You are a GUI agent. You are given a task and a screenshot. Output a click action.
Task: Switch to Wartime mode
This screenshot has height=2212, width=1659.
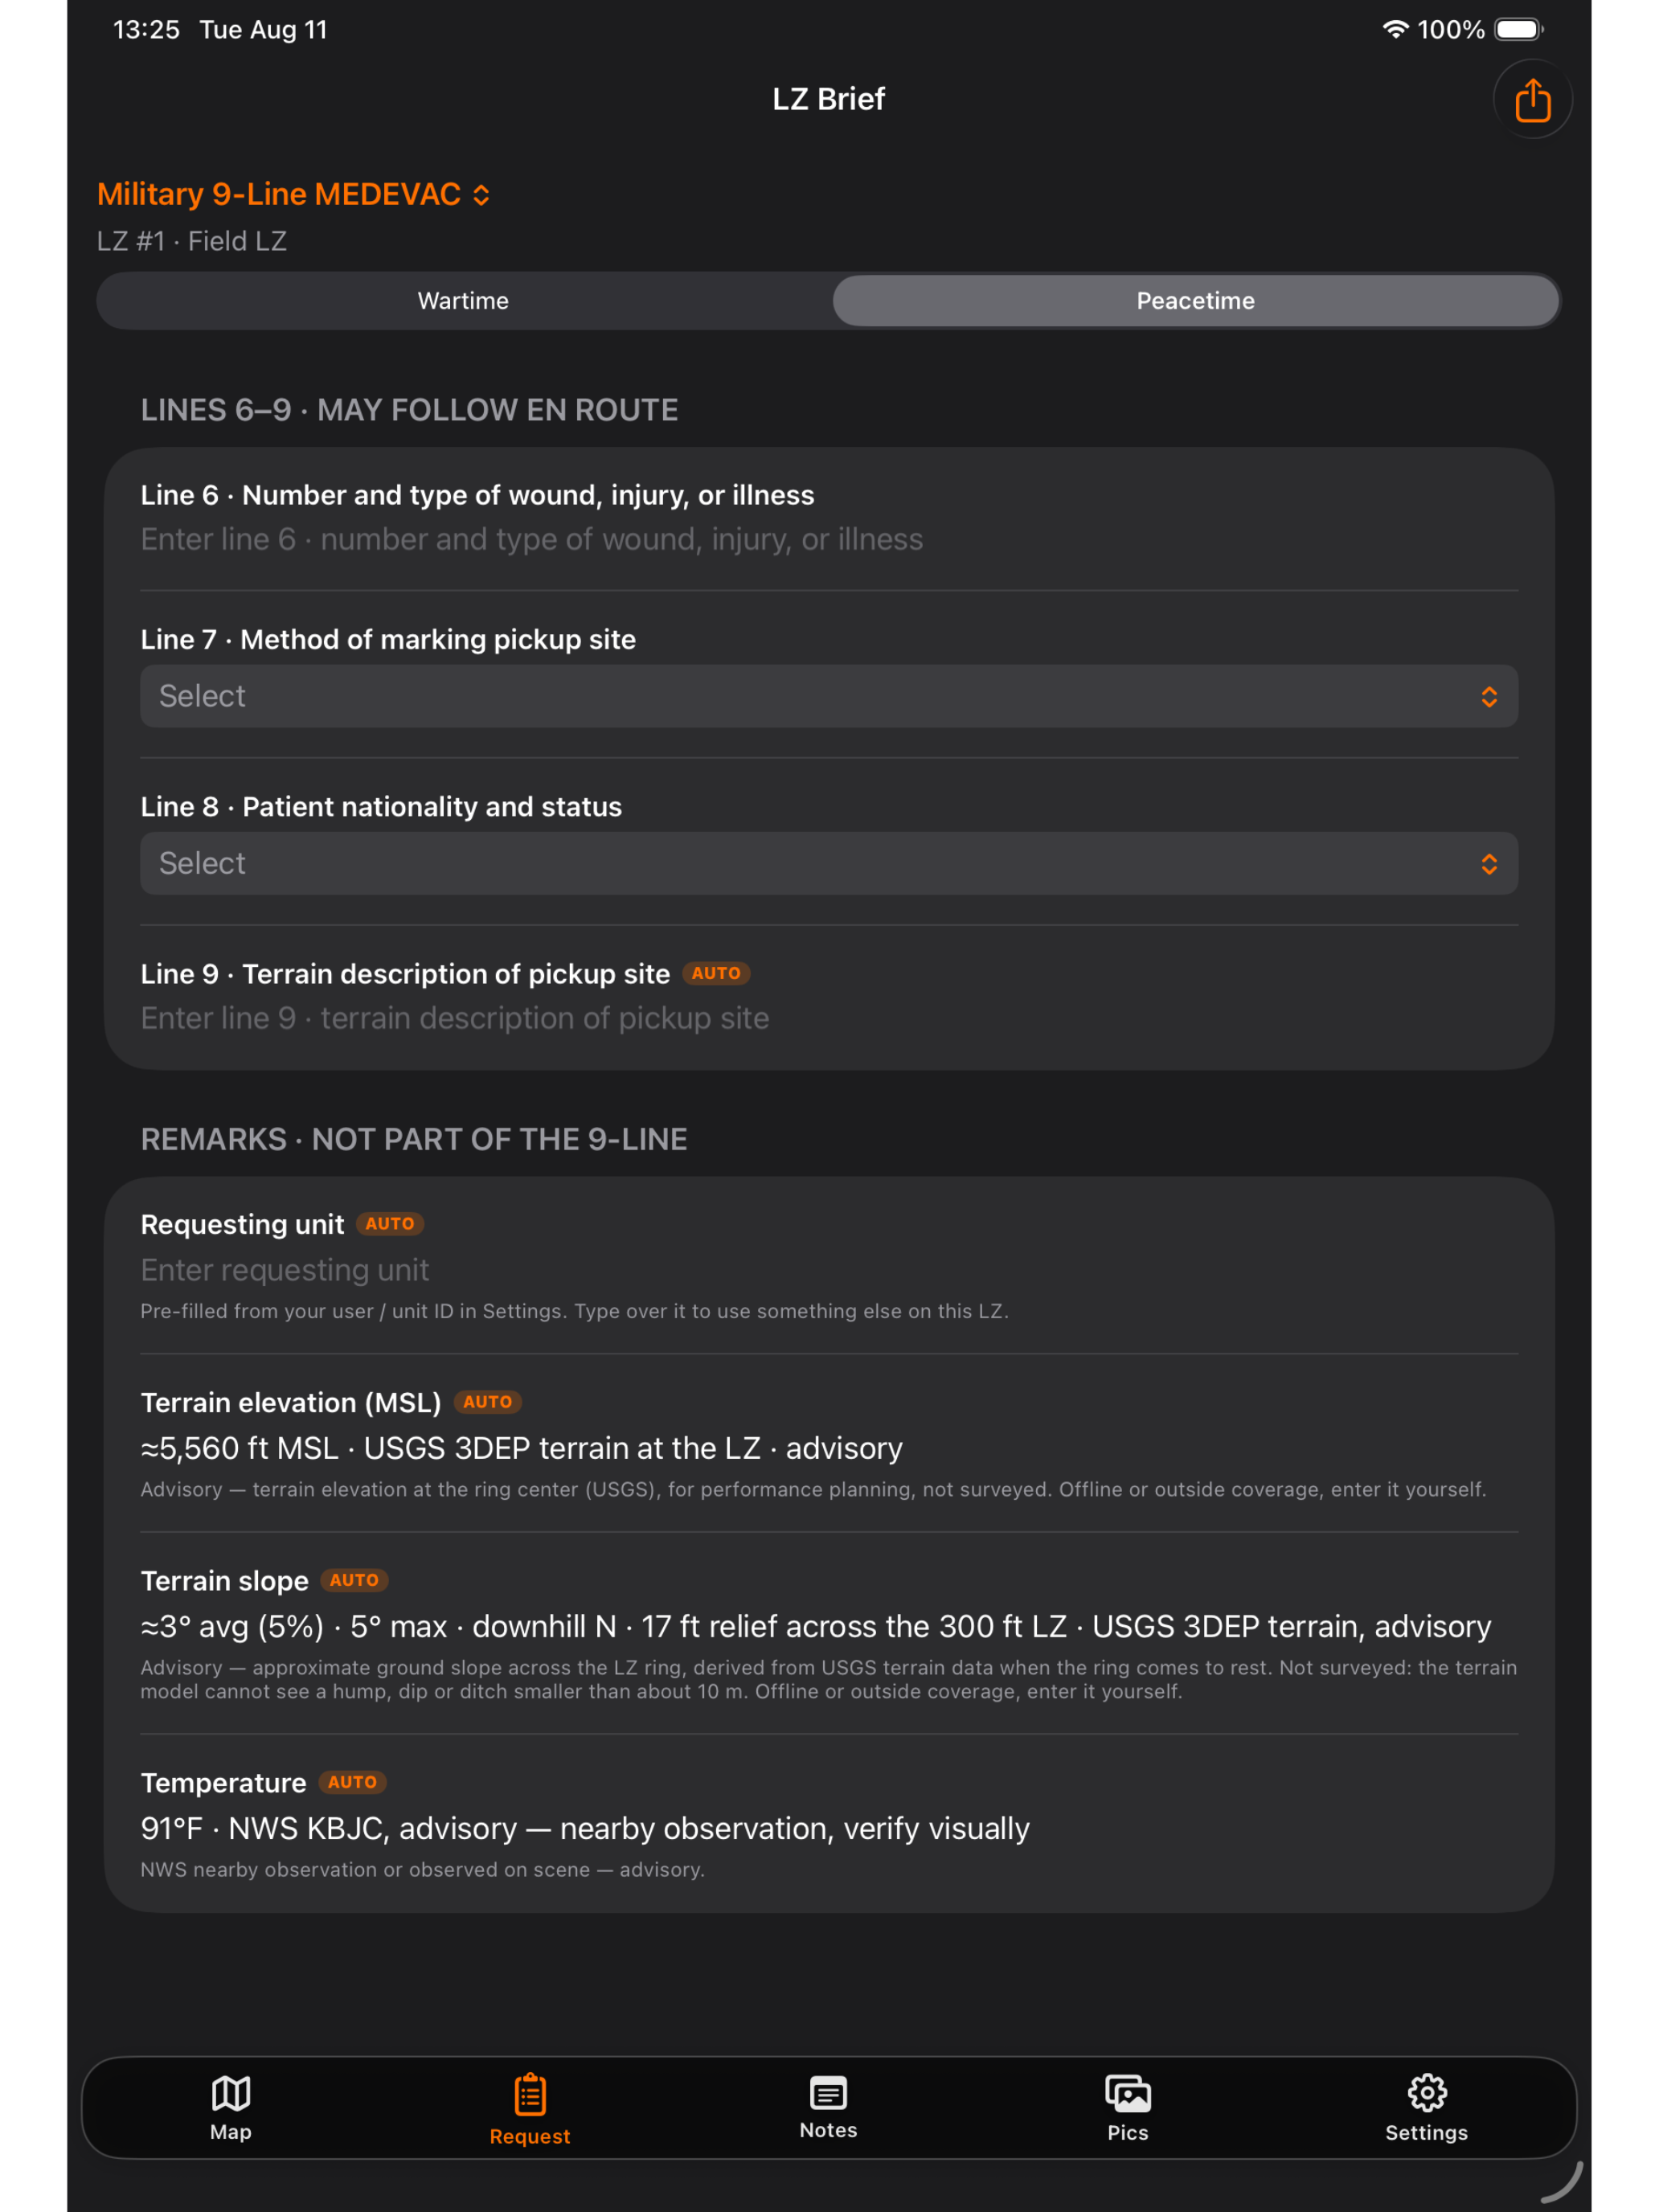[x=463, y=301]
